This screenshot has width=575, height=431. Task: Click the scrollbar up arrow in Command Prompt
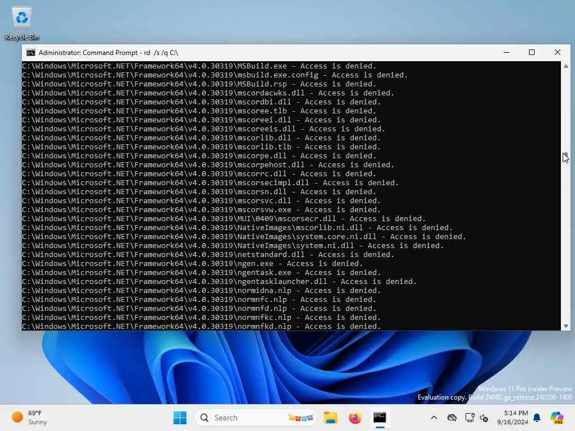click(566, 66)
